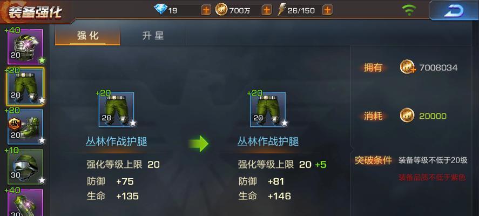The width and height of the screenshot is (479, 216).
Task: Select the +40 armor vest equipment
Action: coord(25,47)
